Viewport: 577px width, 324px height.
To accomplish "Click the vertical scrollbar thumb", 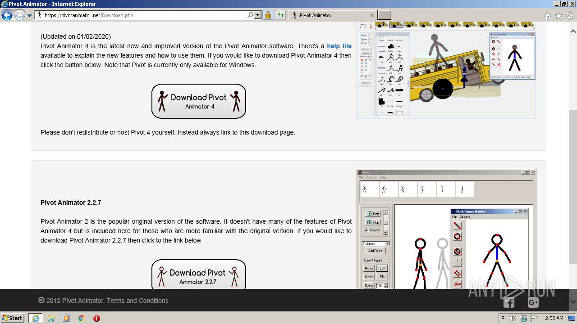I will tap(573, 187).
